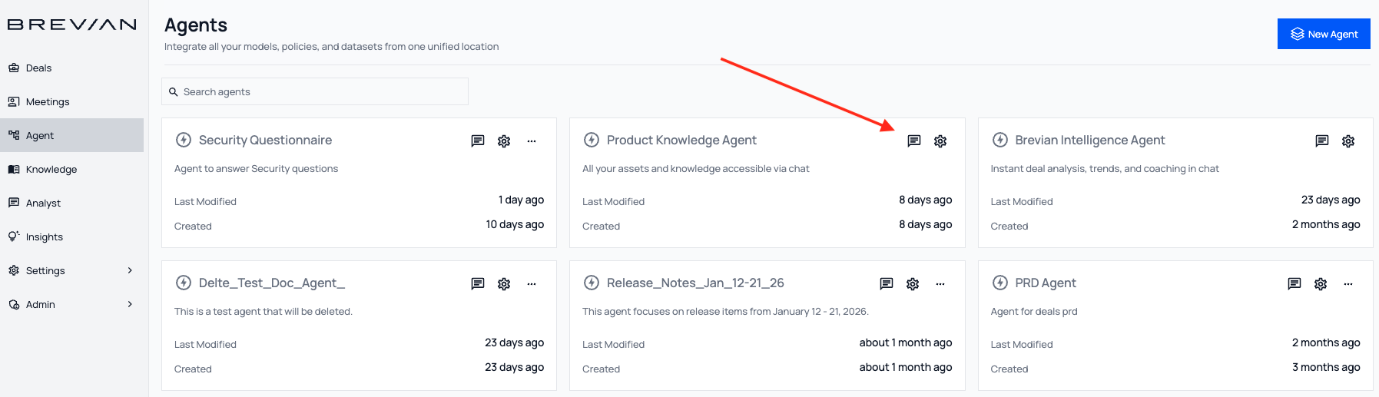
Task: Open the Brevian Intelligence Agent title
Action: (1089, 140)
